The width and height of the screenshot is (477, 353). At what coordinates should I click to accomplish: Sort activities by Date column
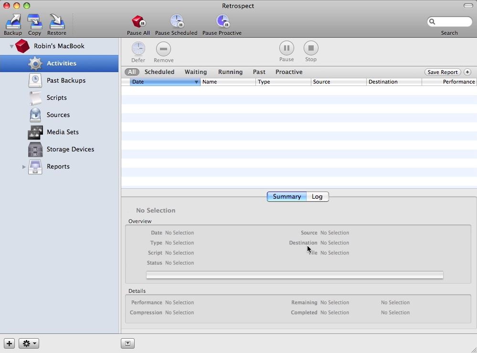[x=165, y=82]
